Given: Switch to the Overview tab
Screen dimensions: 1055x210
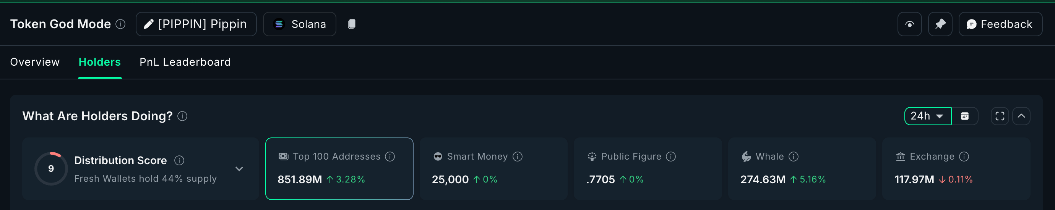Looking at the screenshot, I should tap(35, 62).
